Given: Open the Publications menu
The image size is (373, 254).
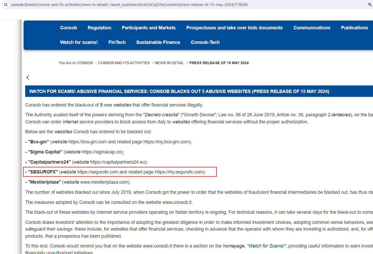Looking at the screenshot, I should click(354, 28).
